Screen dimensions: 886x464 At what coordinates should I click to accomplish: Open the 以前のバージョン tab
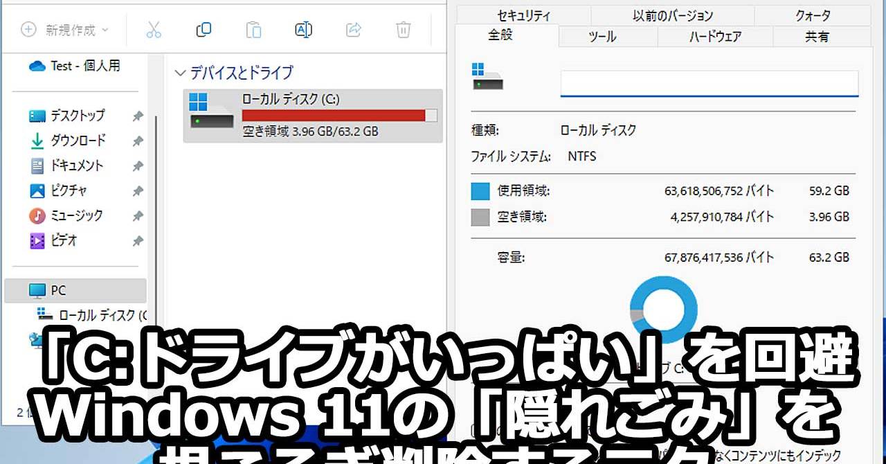point(672,15)
